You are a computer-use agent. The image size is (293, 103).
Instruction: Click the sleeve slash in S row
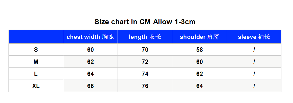pyautogui.click(x=254, y=50)
